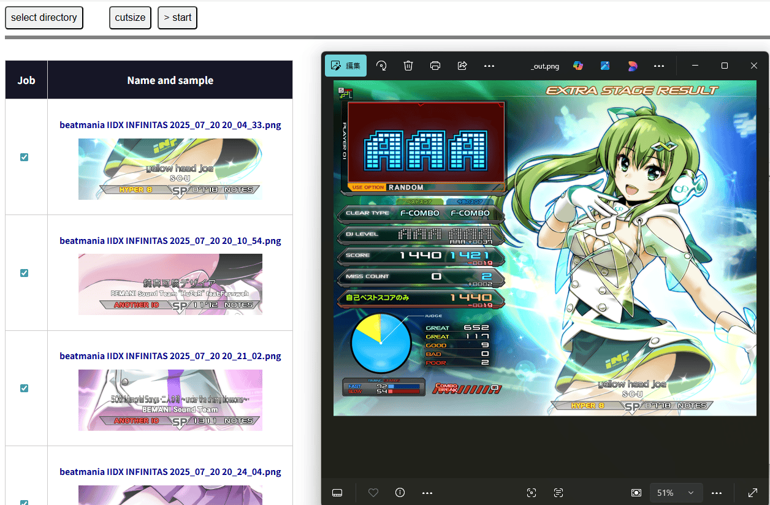
Task: Open the Copilot icon in Photos title bar
Action: click(577, 66)
